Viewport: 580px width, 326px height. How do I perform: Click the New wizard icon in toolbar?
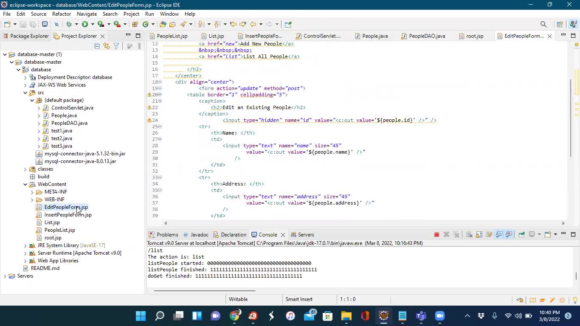pos(7,24)
